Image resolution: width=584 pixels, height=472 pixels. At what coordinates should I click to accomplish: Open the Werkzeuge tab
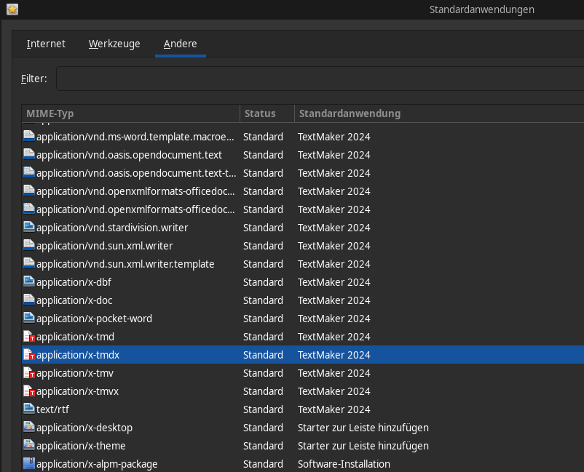(114, 44)
